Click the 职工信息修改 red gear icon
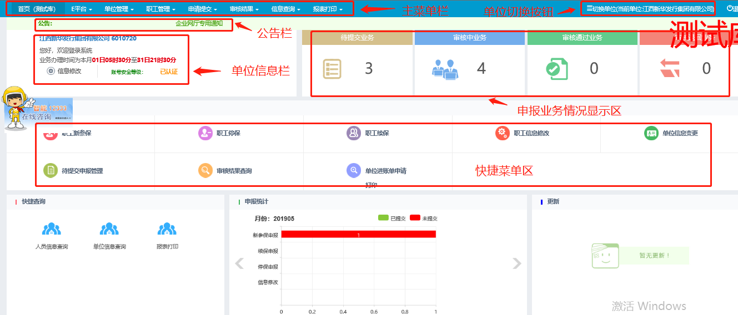The image size is (738, 315). pyautogui.click(x=503, y=133)
